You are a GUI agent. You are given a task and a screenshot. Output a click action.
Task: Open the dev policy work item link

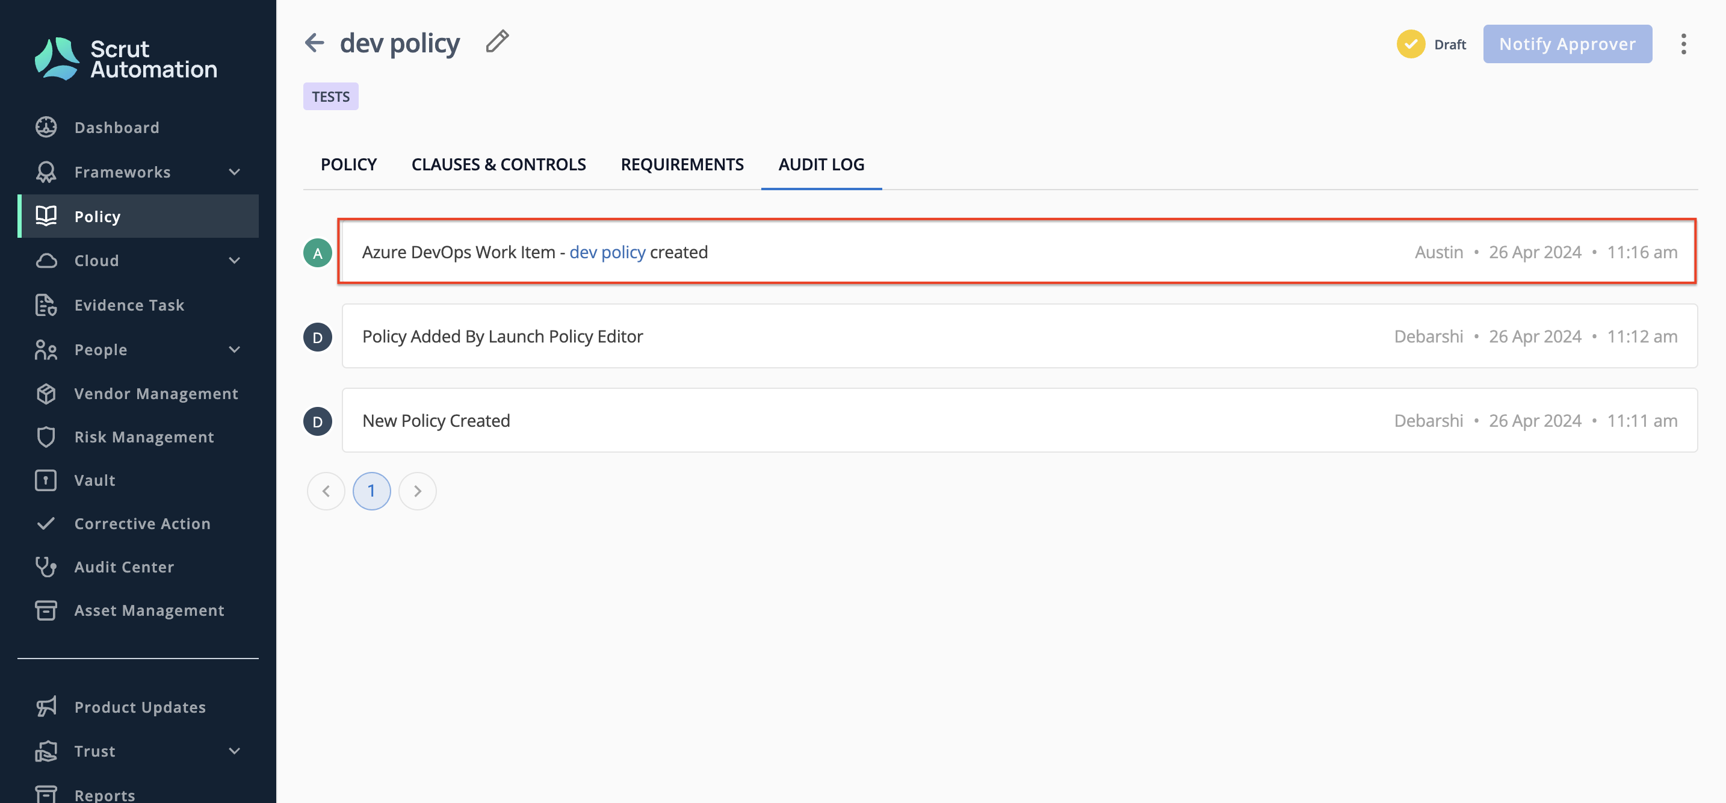click(607, 252)
